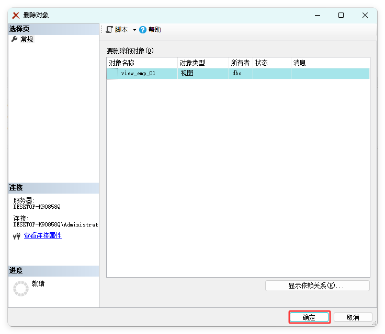This screenshot has height=334, width=385.
Task: Click the 确定 button
Action: (309, 317)
